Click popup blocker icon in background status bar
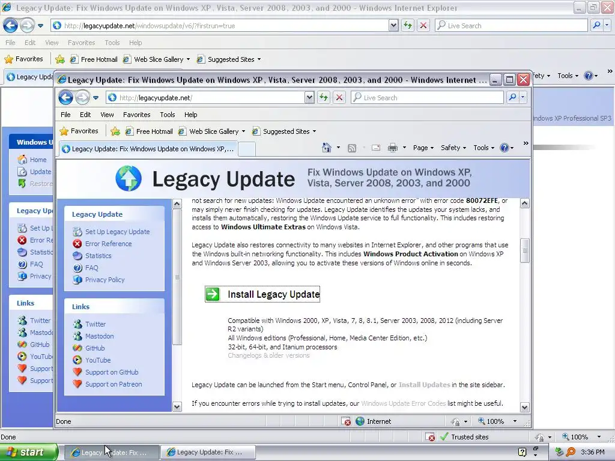The image size is (615, 461). [430, 437]
